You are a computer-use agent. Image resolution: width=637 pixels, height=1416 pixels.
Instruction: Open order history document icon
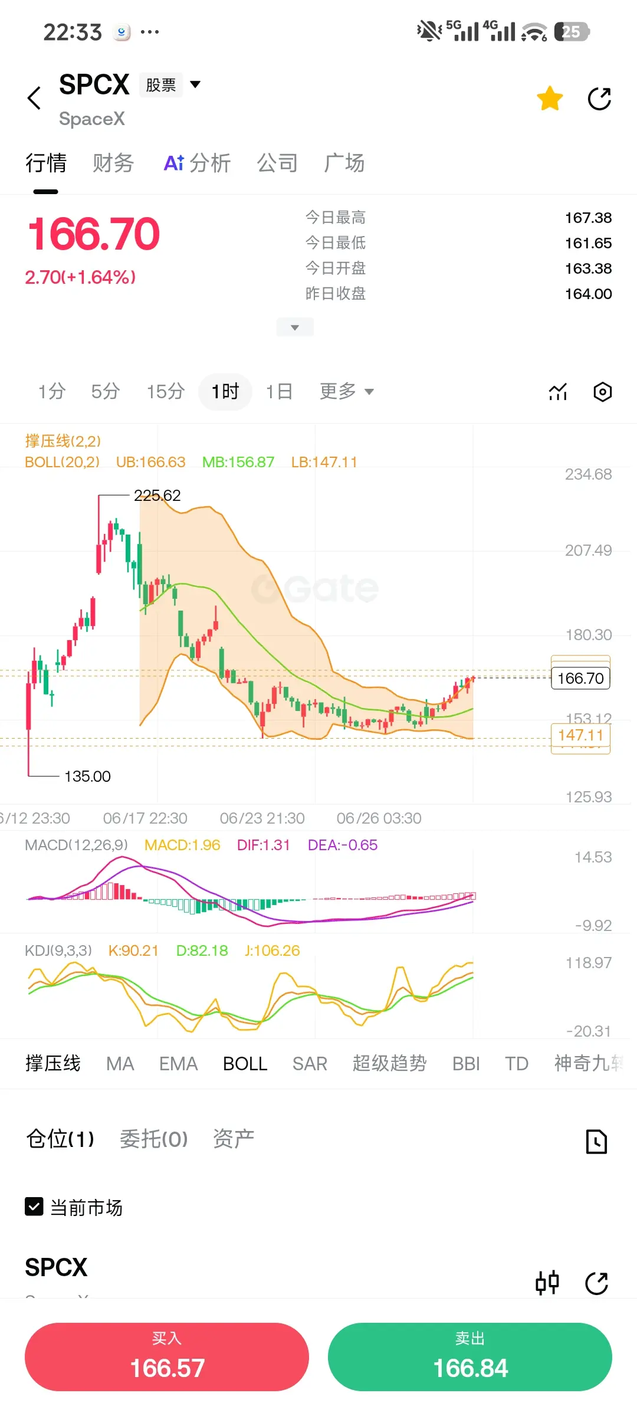pos(596,1141)
